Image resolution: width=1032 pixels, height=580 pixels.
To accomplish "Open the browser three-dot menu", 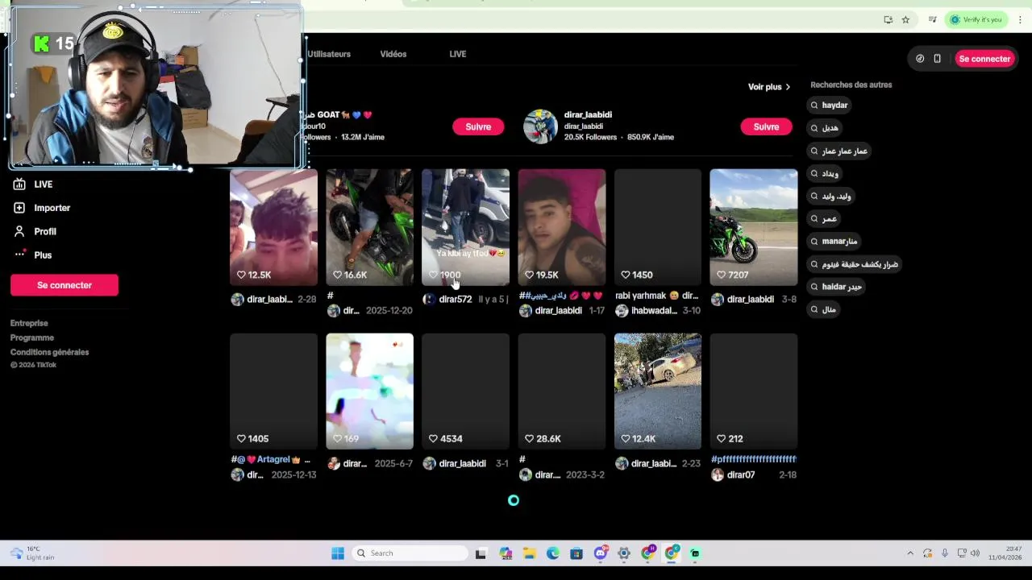I will click(1020, 19).
